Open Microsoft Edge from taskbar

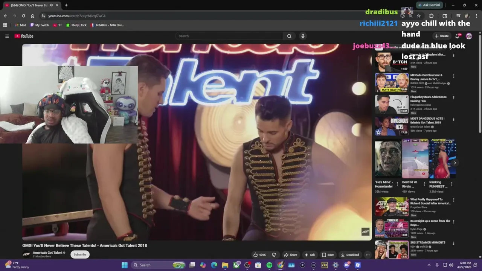coord(214,265)
